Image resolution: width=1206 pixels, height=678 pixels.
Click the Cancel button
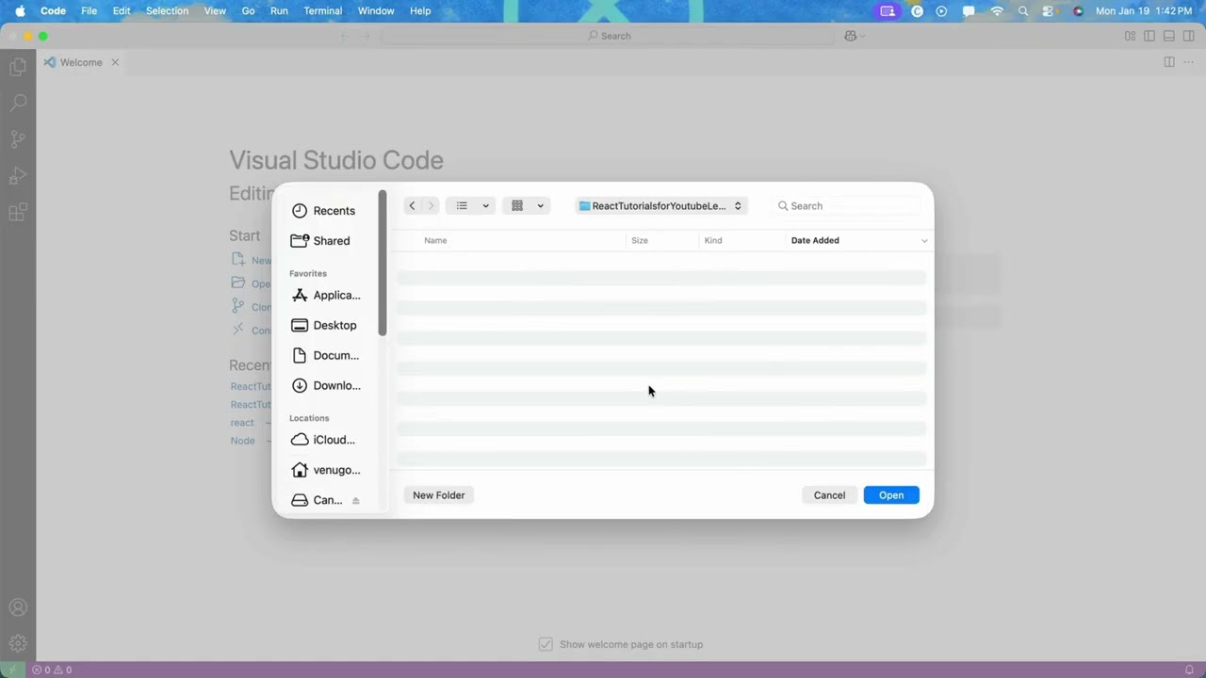coord(829,495)
